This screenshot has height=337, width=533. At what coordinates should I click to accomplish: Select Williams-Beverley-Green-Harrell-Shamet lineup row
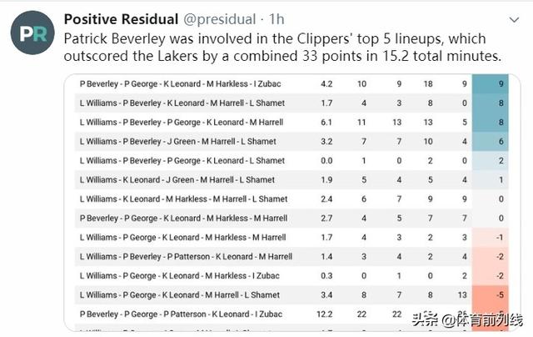tap(291, 141)
